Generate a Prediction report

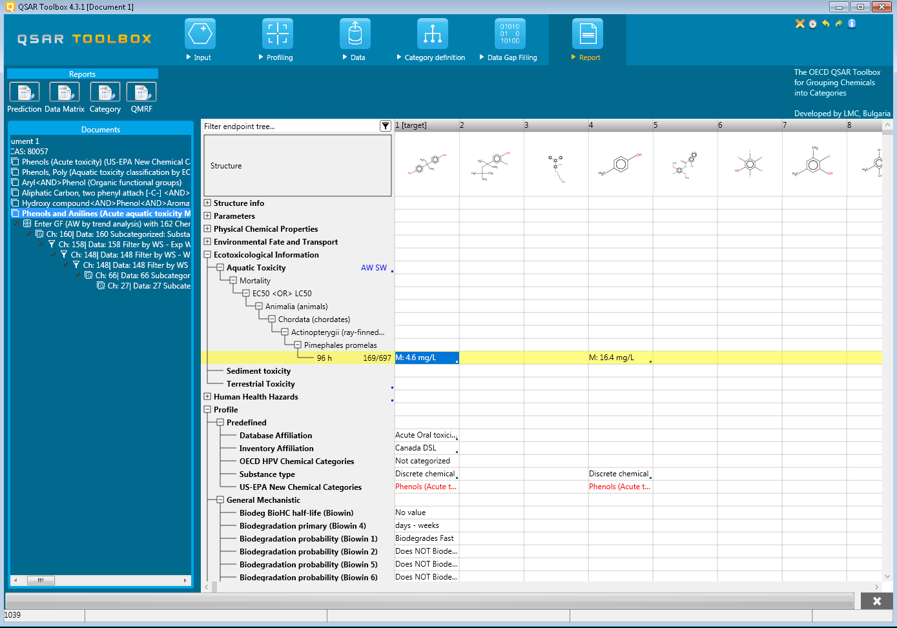pyautogui.click(x=25, y=92)
